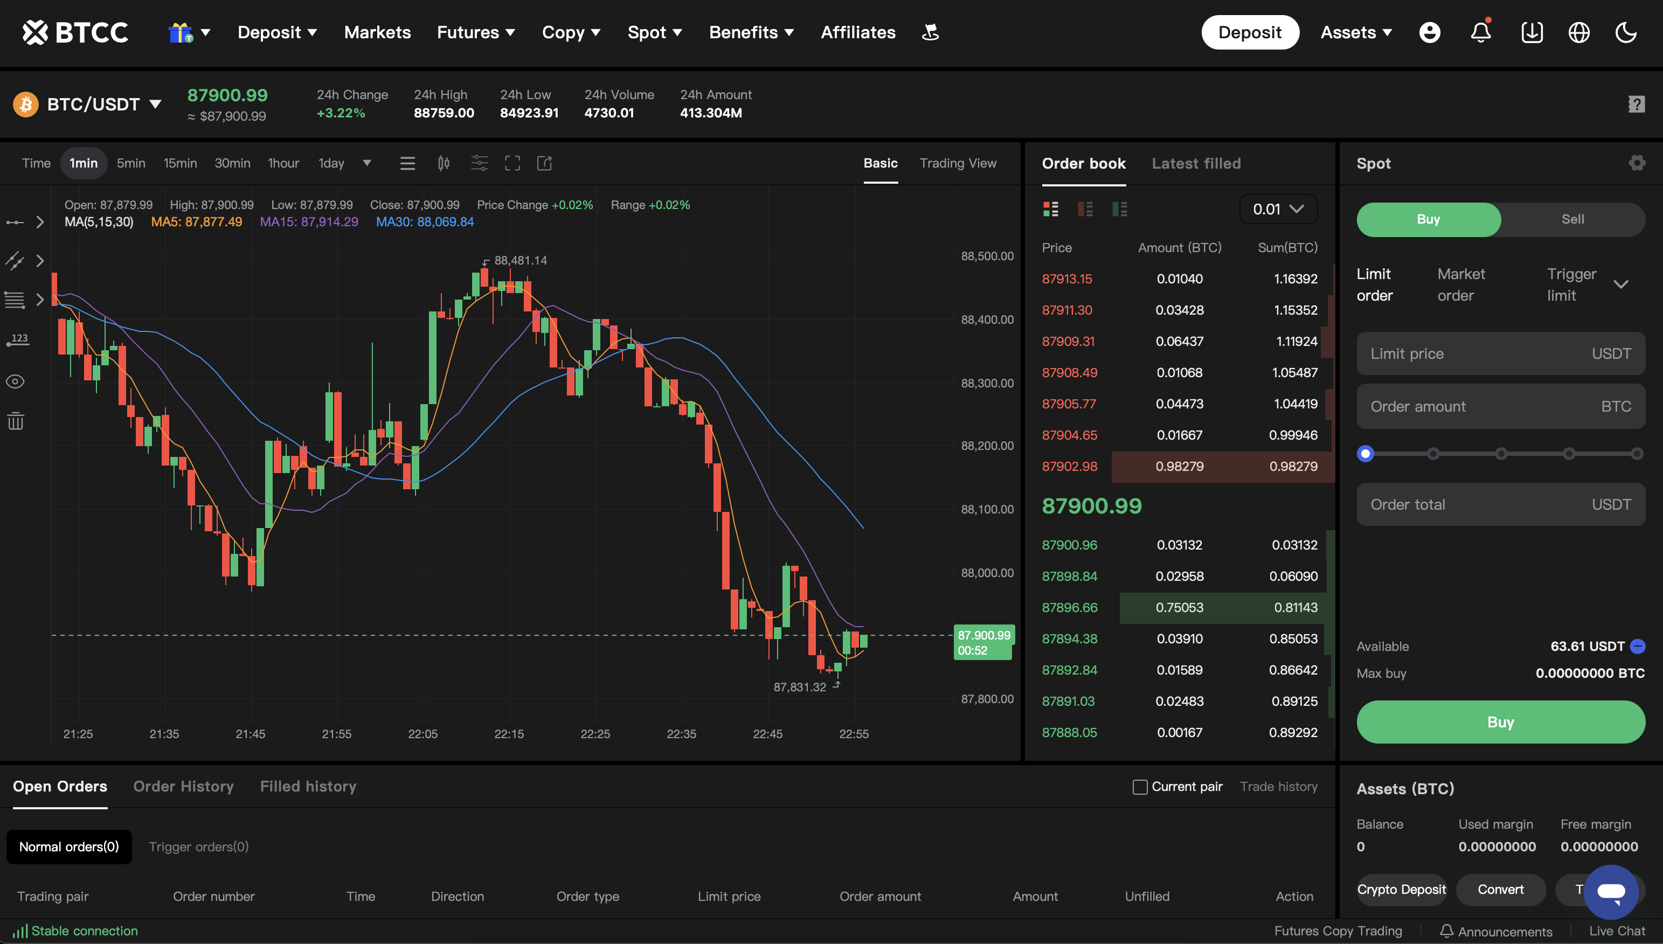Screen dimensions: 1663x944
Task: Switch order book to sells-only view
Action: tap(1085, 209)
